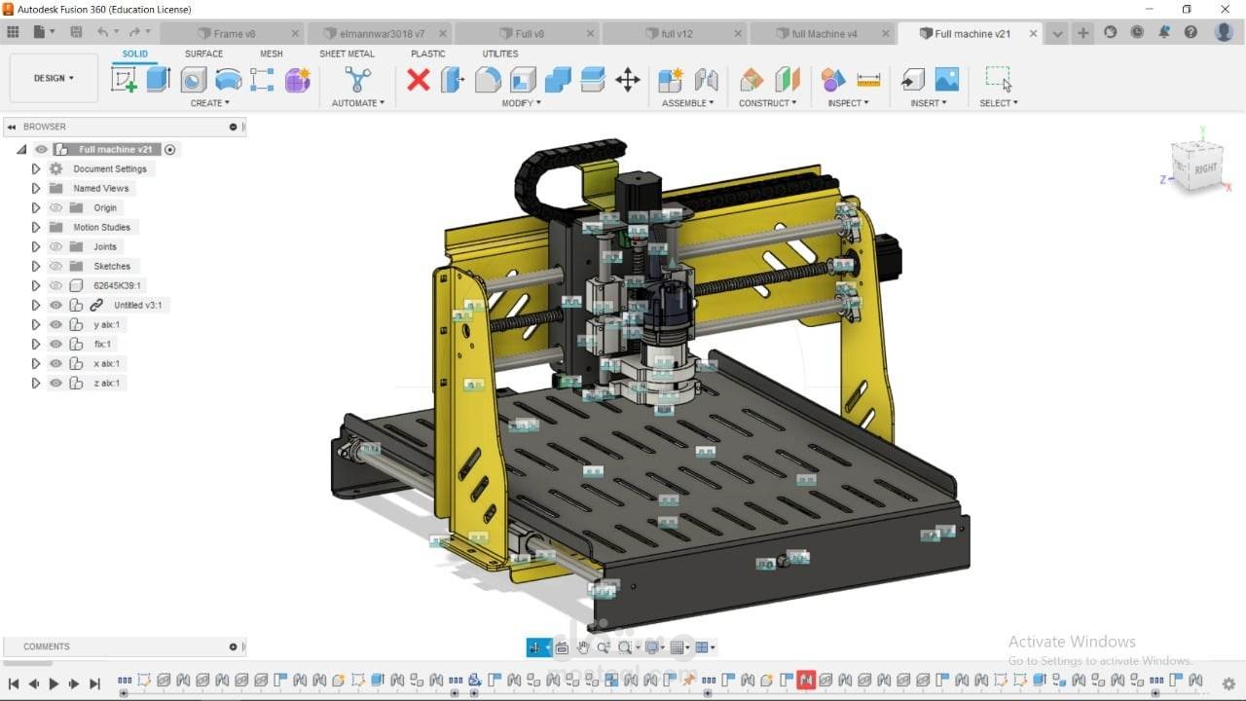Viewport: 1246px width, 701px height.
Task: Hide the y alx:1 component
Action: 55,324
